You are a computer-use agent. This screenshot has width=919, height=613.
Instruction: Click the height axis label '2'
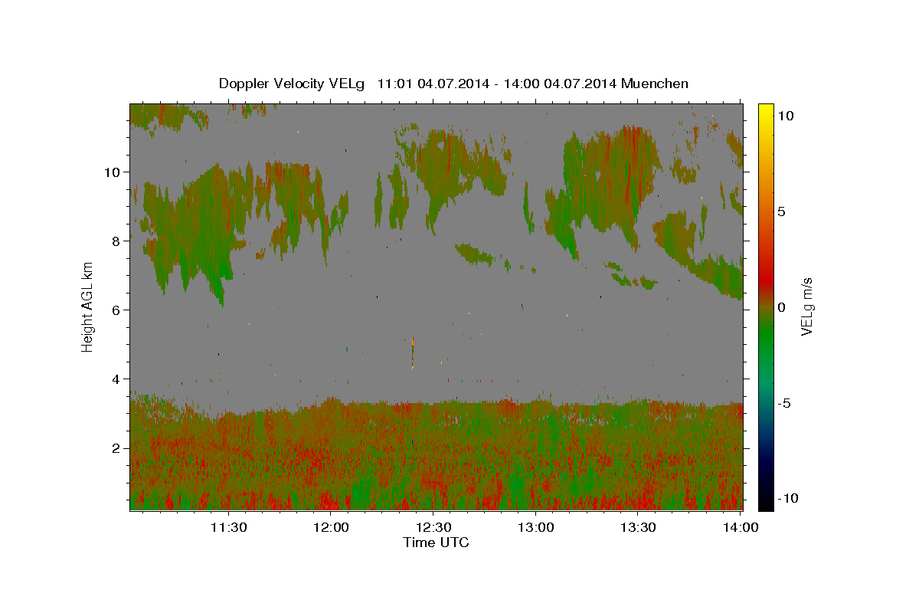click(117, 447)
